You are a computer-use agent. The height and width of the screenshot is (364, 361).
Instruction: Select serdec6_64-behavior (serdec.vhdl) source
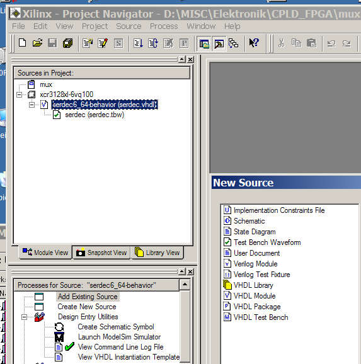105,105
